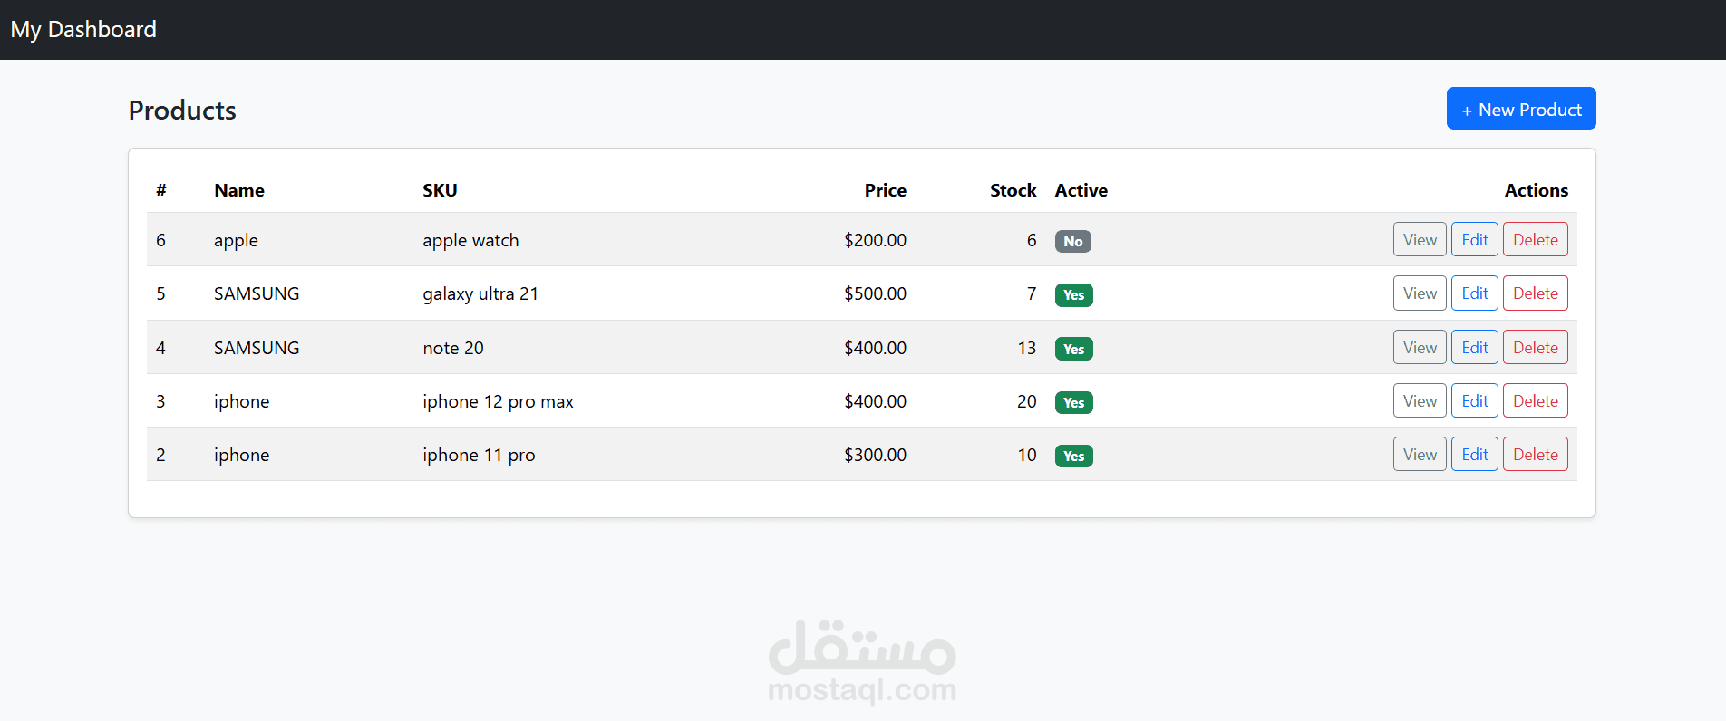Select the 'apple watch' SKU cell
1726x721 pixels.
click(x=470, y=240)
